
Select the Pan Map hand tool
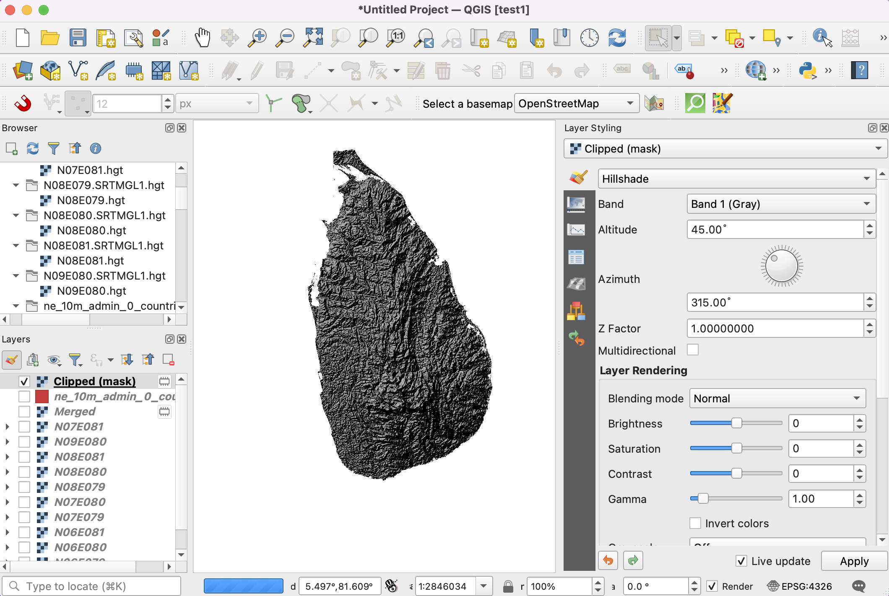tap(203, 38)
